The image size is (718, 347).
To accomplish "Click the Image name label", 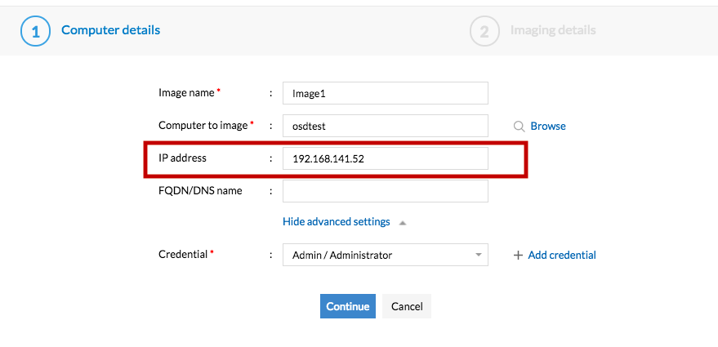I will (x=186, y=93).
